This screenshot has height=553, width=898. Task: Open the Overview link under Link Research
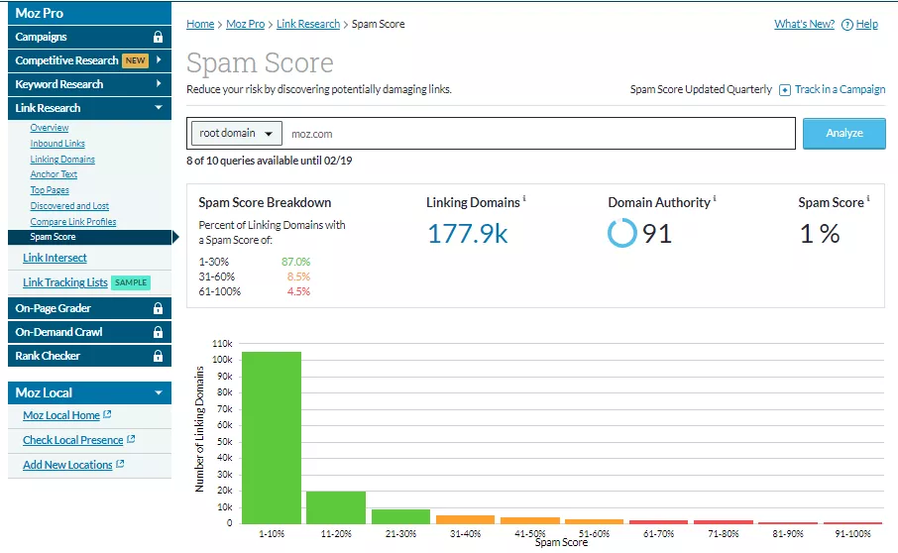(50, 128)
